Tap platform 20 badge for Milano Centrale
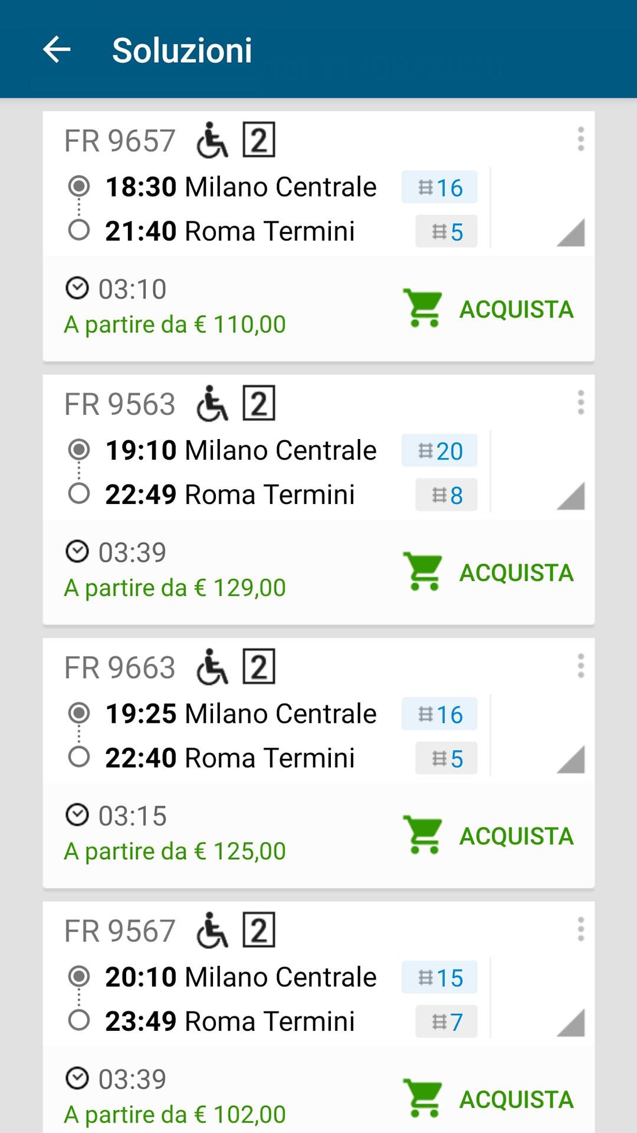 tap(439, 451)
